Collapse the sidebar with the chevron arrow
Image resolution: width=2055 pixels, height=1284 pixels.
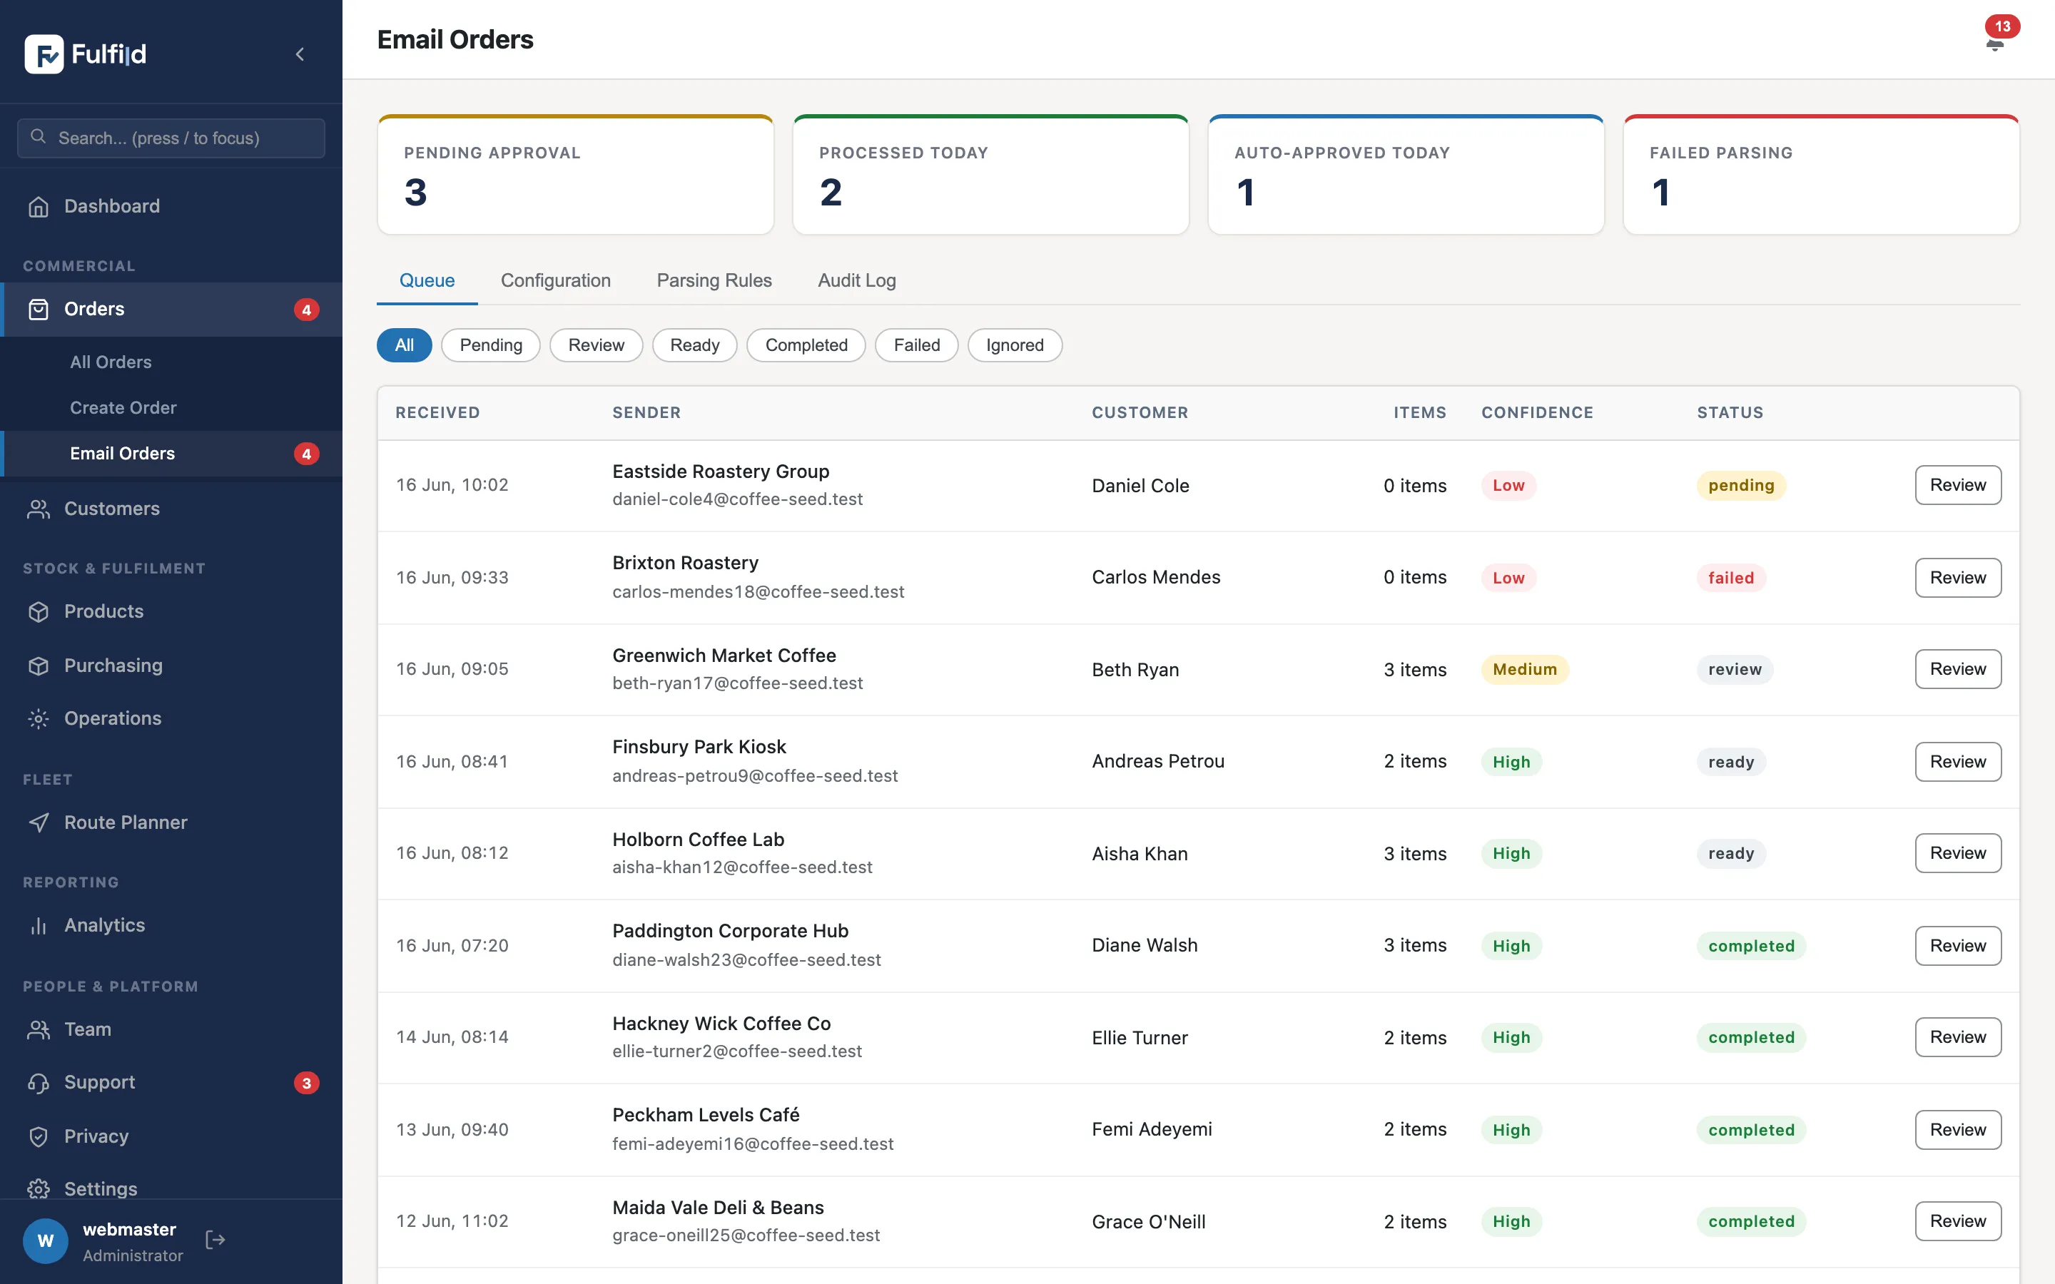pyautogui.click(x=300, y=54)
